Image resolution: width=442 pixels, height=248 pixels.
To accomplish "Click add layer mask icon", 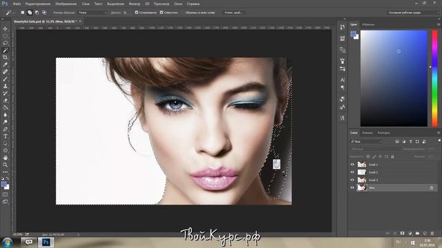I will point(402,234).
